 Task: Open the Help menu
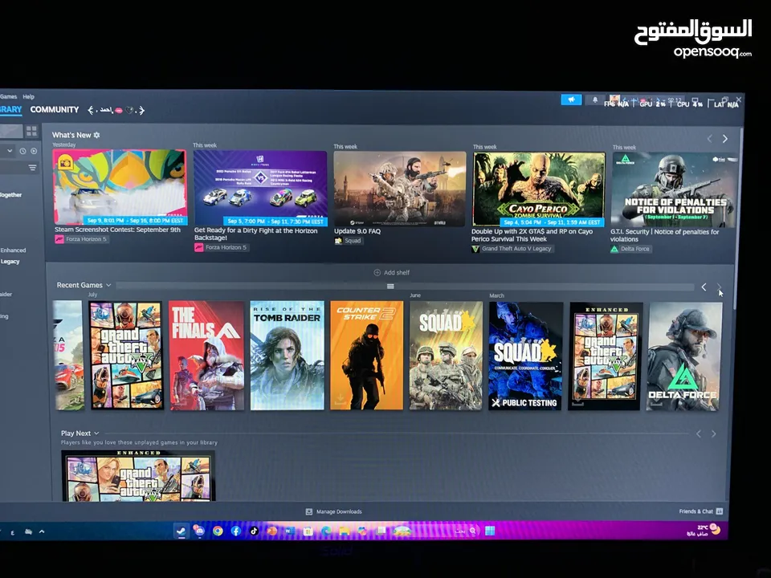tap(29, 97)
